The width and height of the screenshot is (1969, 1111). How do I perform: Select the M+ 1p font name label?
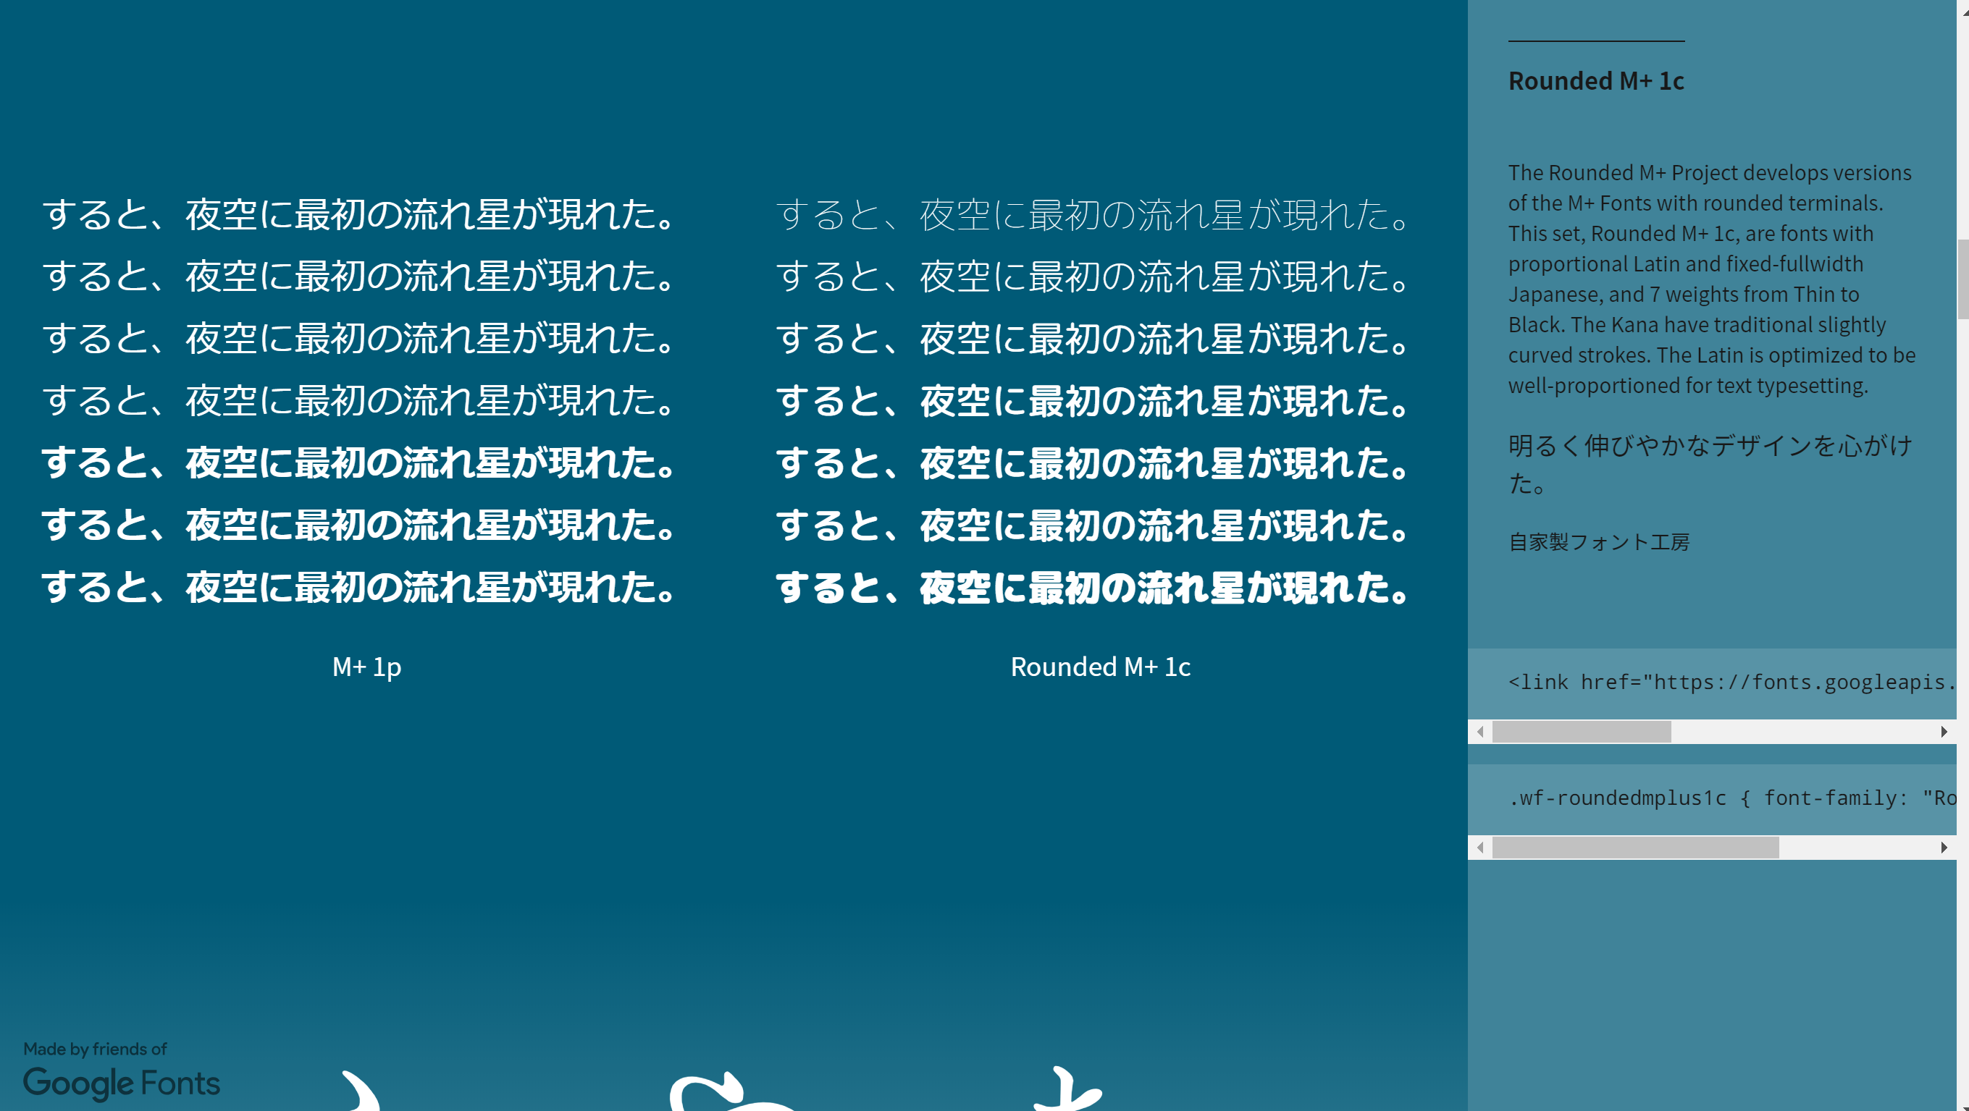(x=367, y=667)
